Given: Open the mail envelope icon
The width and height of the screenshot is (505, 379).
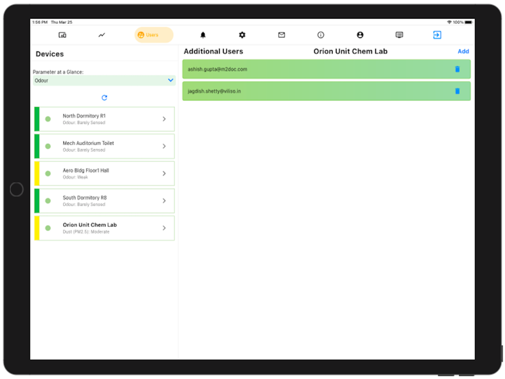Looking at the screenshot, I should tap(281, 35).
